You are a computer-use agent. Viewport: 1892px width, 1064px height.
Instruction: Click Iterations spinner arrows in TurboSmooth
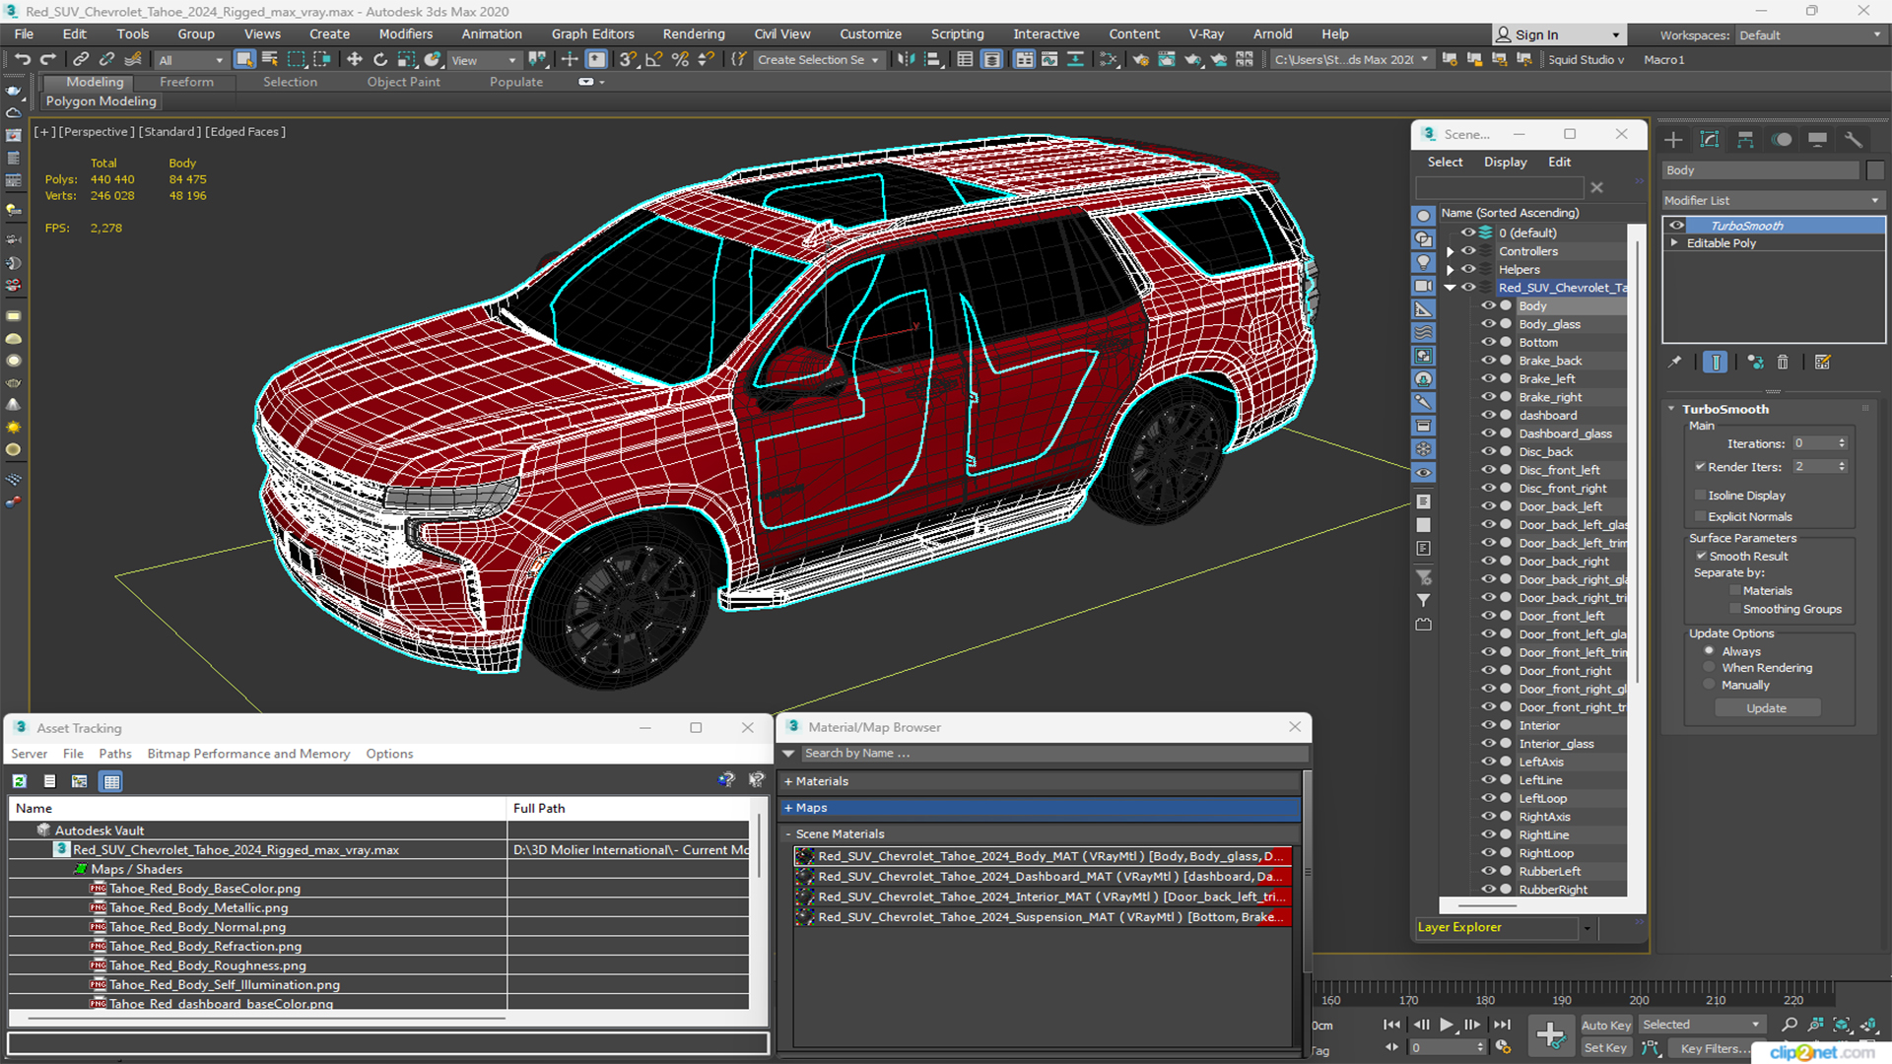[x=1842, y=443]
